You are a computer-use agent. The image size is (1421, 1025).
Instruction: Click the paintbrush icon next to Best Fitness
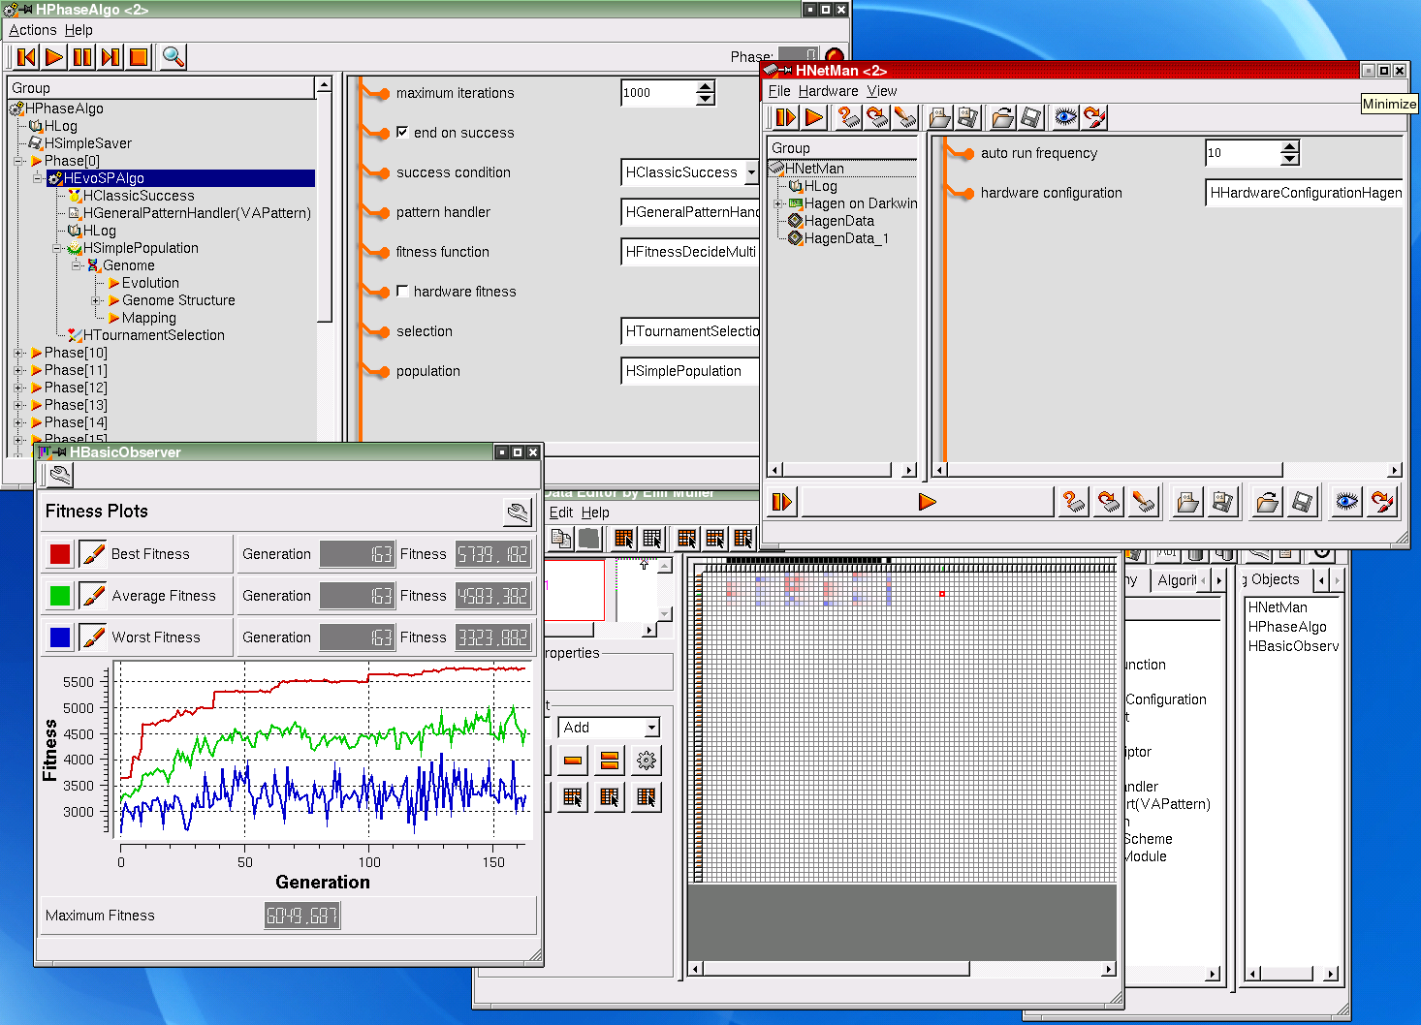[93, 554]
